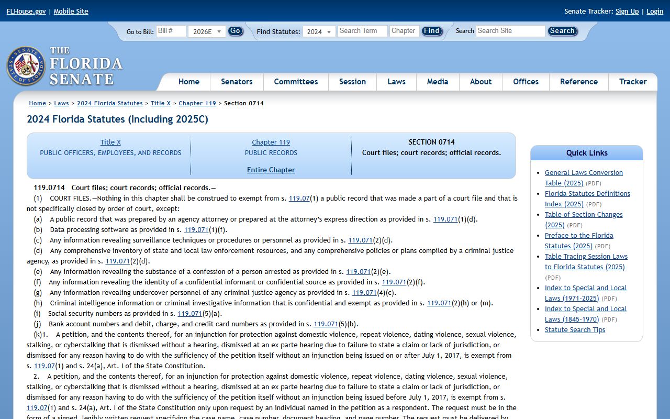Open Index to Special and Local Laws (1845-1970)

click(x=586, y=314)
